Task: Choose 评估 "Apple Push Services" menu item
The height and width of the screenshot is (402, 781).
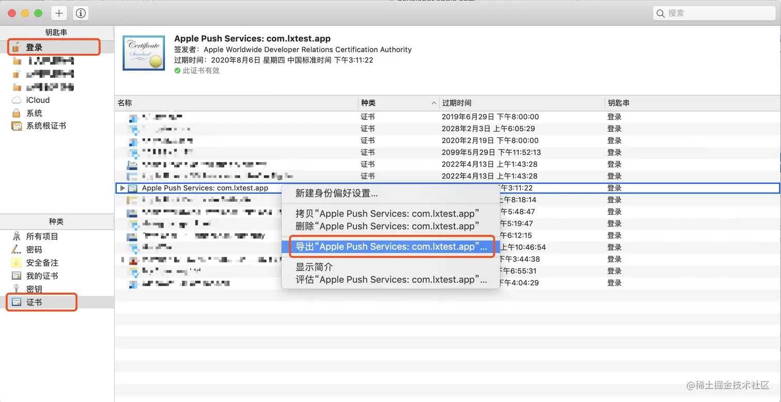Action: (391, 280)
